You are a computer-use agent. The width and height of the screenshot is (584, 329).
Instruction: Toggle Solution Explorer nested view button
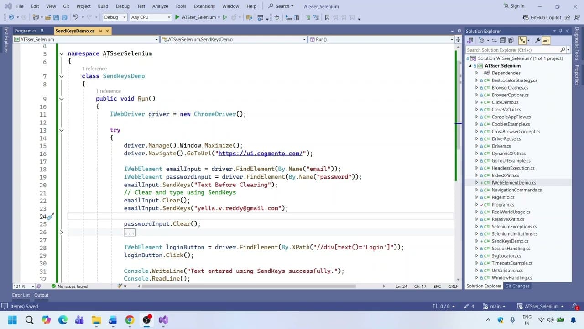(522, 41)
